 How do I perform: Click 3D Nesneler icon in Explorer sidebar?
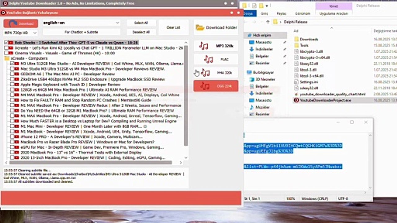(x=252, y=79)
